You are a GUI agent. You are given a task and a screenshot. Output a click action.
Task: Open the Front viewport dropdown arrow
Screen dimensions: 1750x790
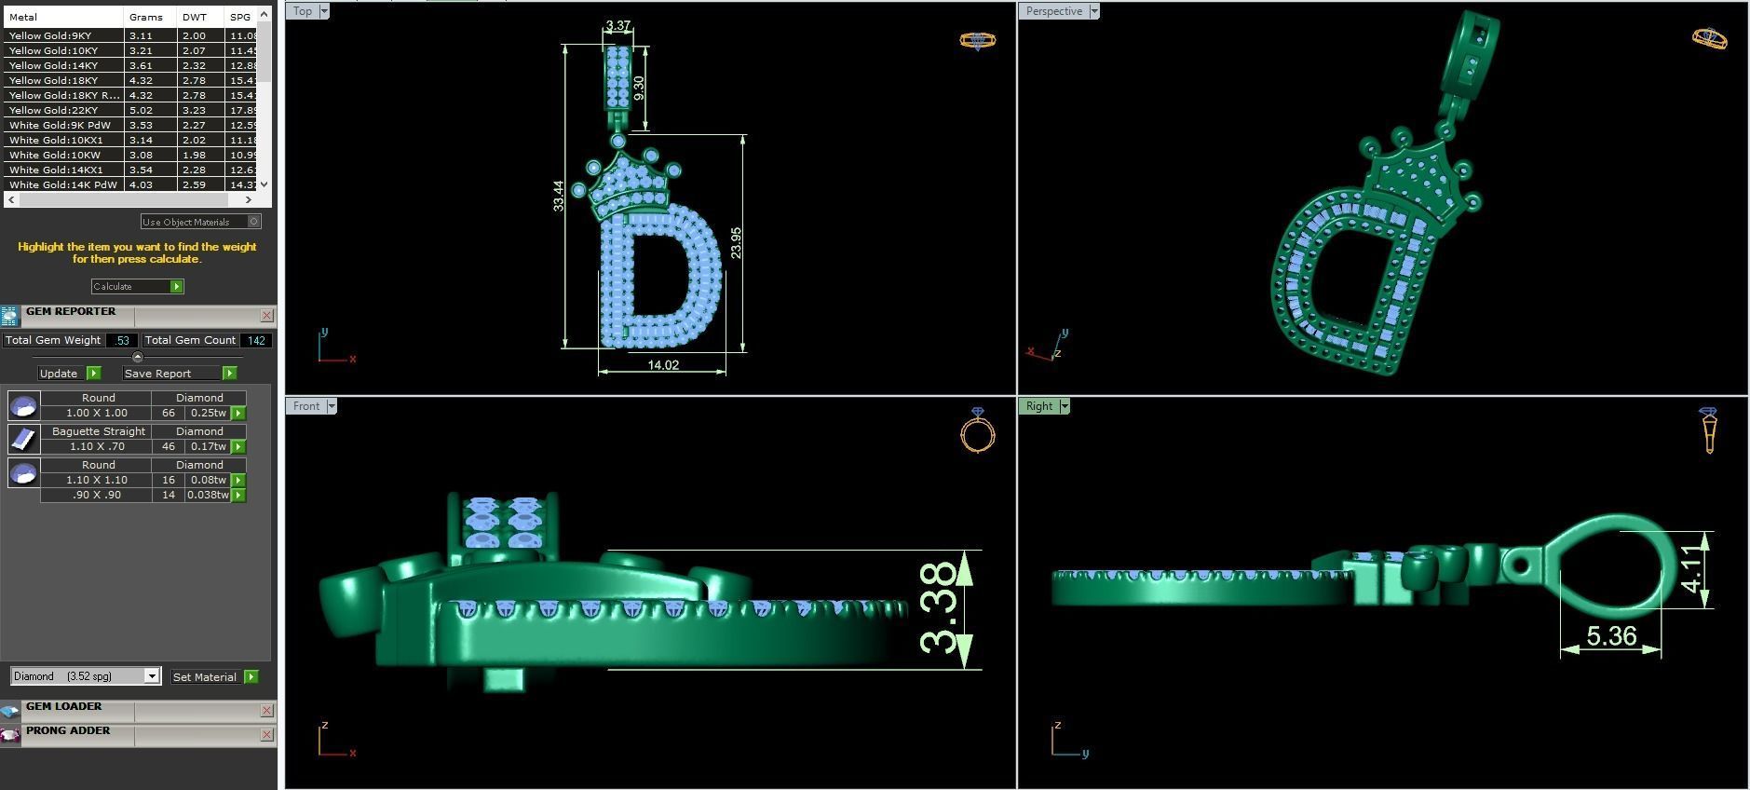pyautogui.click(x=331, y=406)
